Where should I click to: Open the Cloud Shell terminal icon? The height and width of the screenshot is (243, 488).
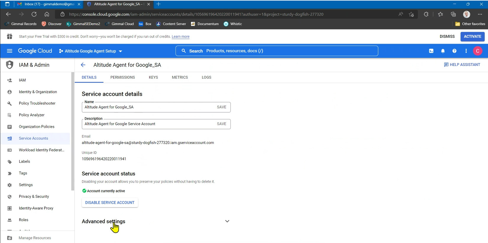431,51
